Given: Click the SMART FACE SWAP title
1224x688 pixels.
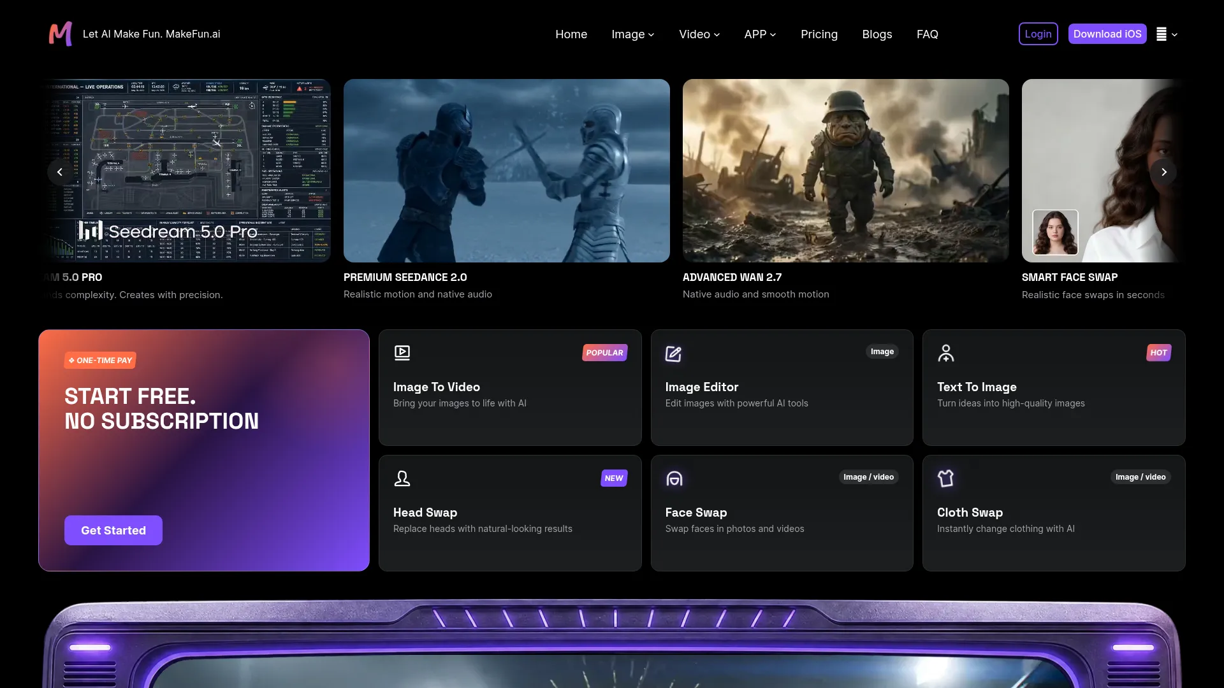Looking at the screenshot, I should point(1070,278).
